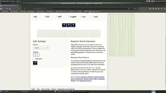Follow the Spanish Words link
Viewport: 166px width, 93px height.
point(88,79)
